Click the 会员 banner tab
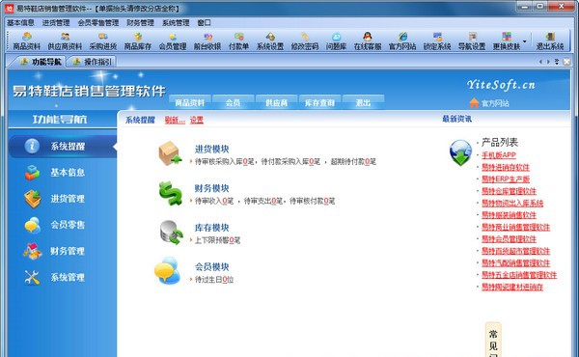Image resolution: width=579 pixels, height=357 pixels. click(x=233, y=102)
